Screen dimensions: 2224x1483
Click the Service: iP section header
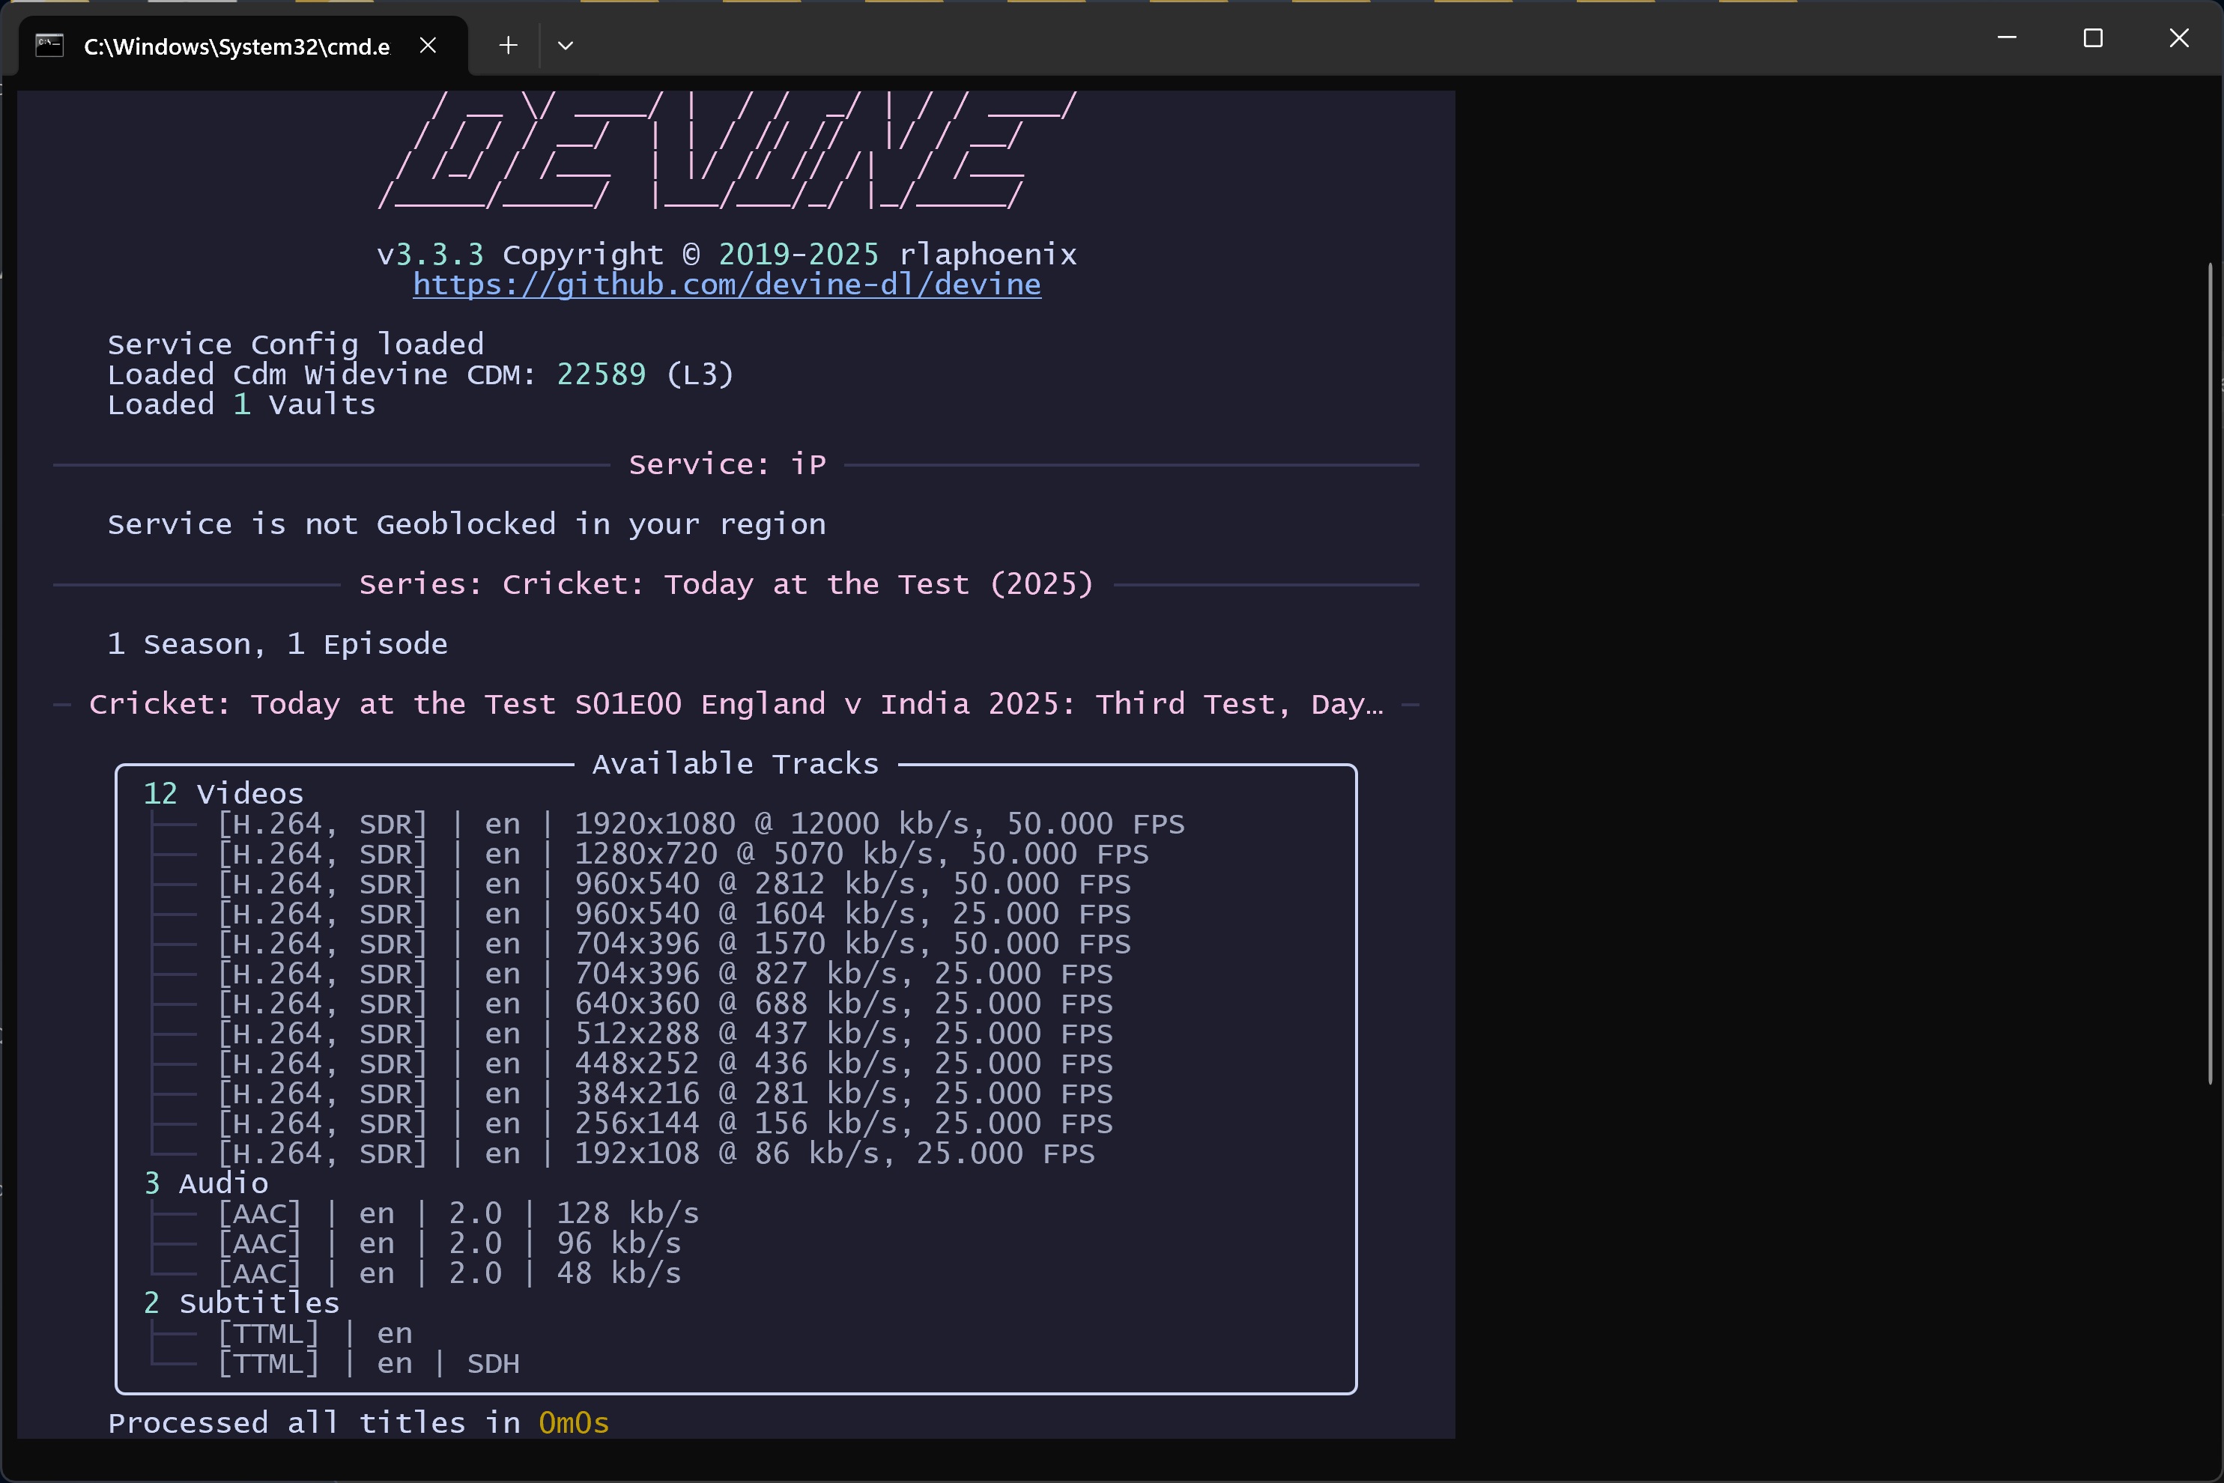pos(727,464)
